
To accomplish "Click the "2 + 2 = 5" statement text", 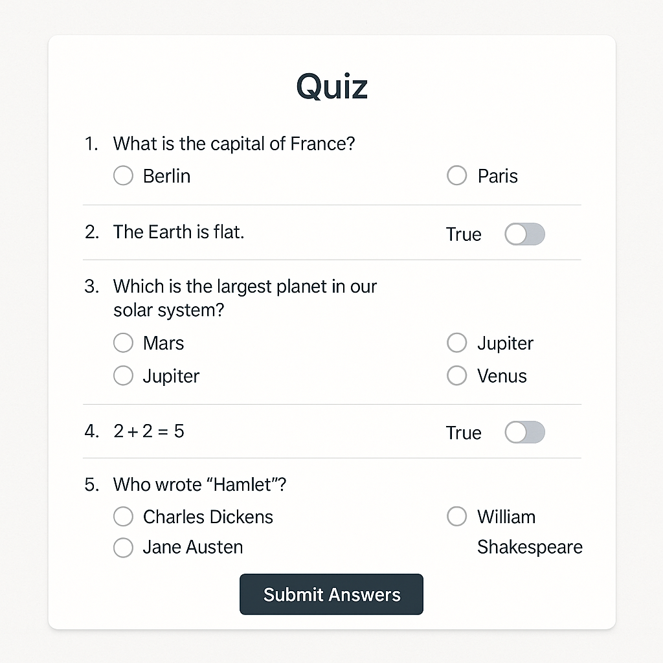I will coord(149,431).
